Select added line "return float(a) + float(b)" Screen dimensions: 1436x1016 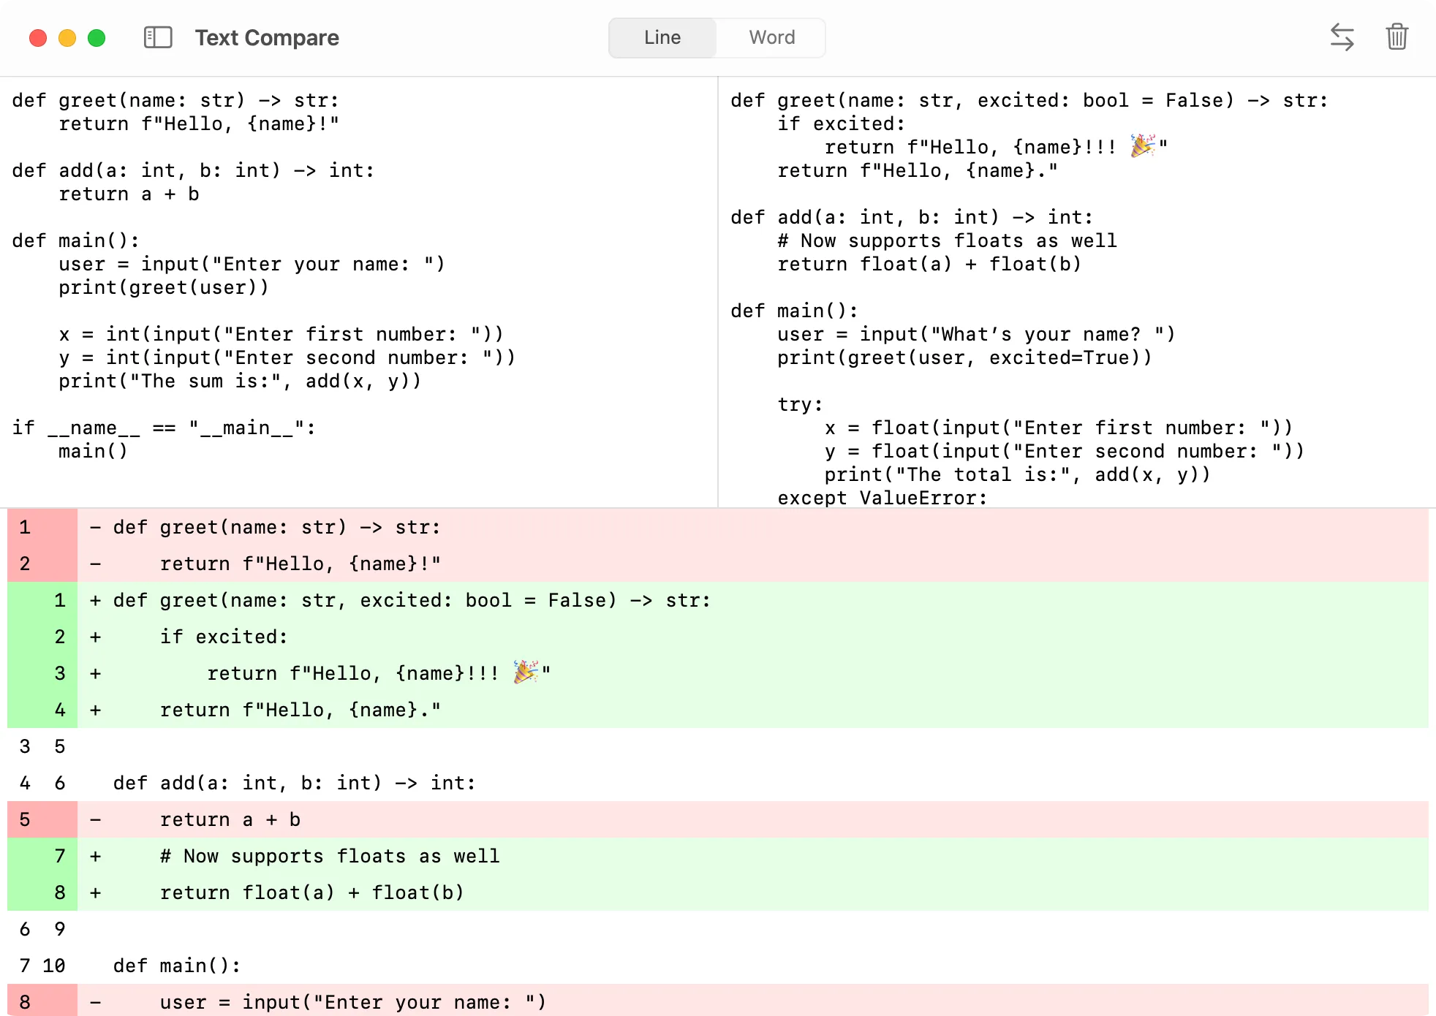point(313,892)
